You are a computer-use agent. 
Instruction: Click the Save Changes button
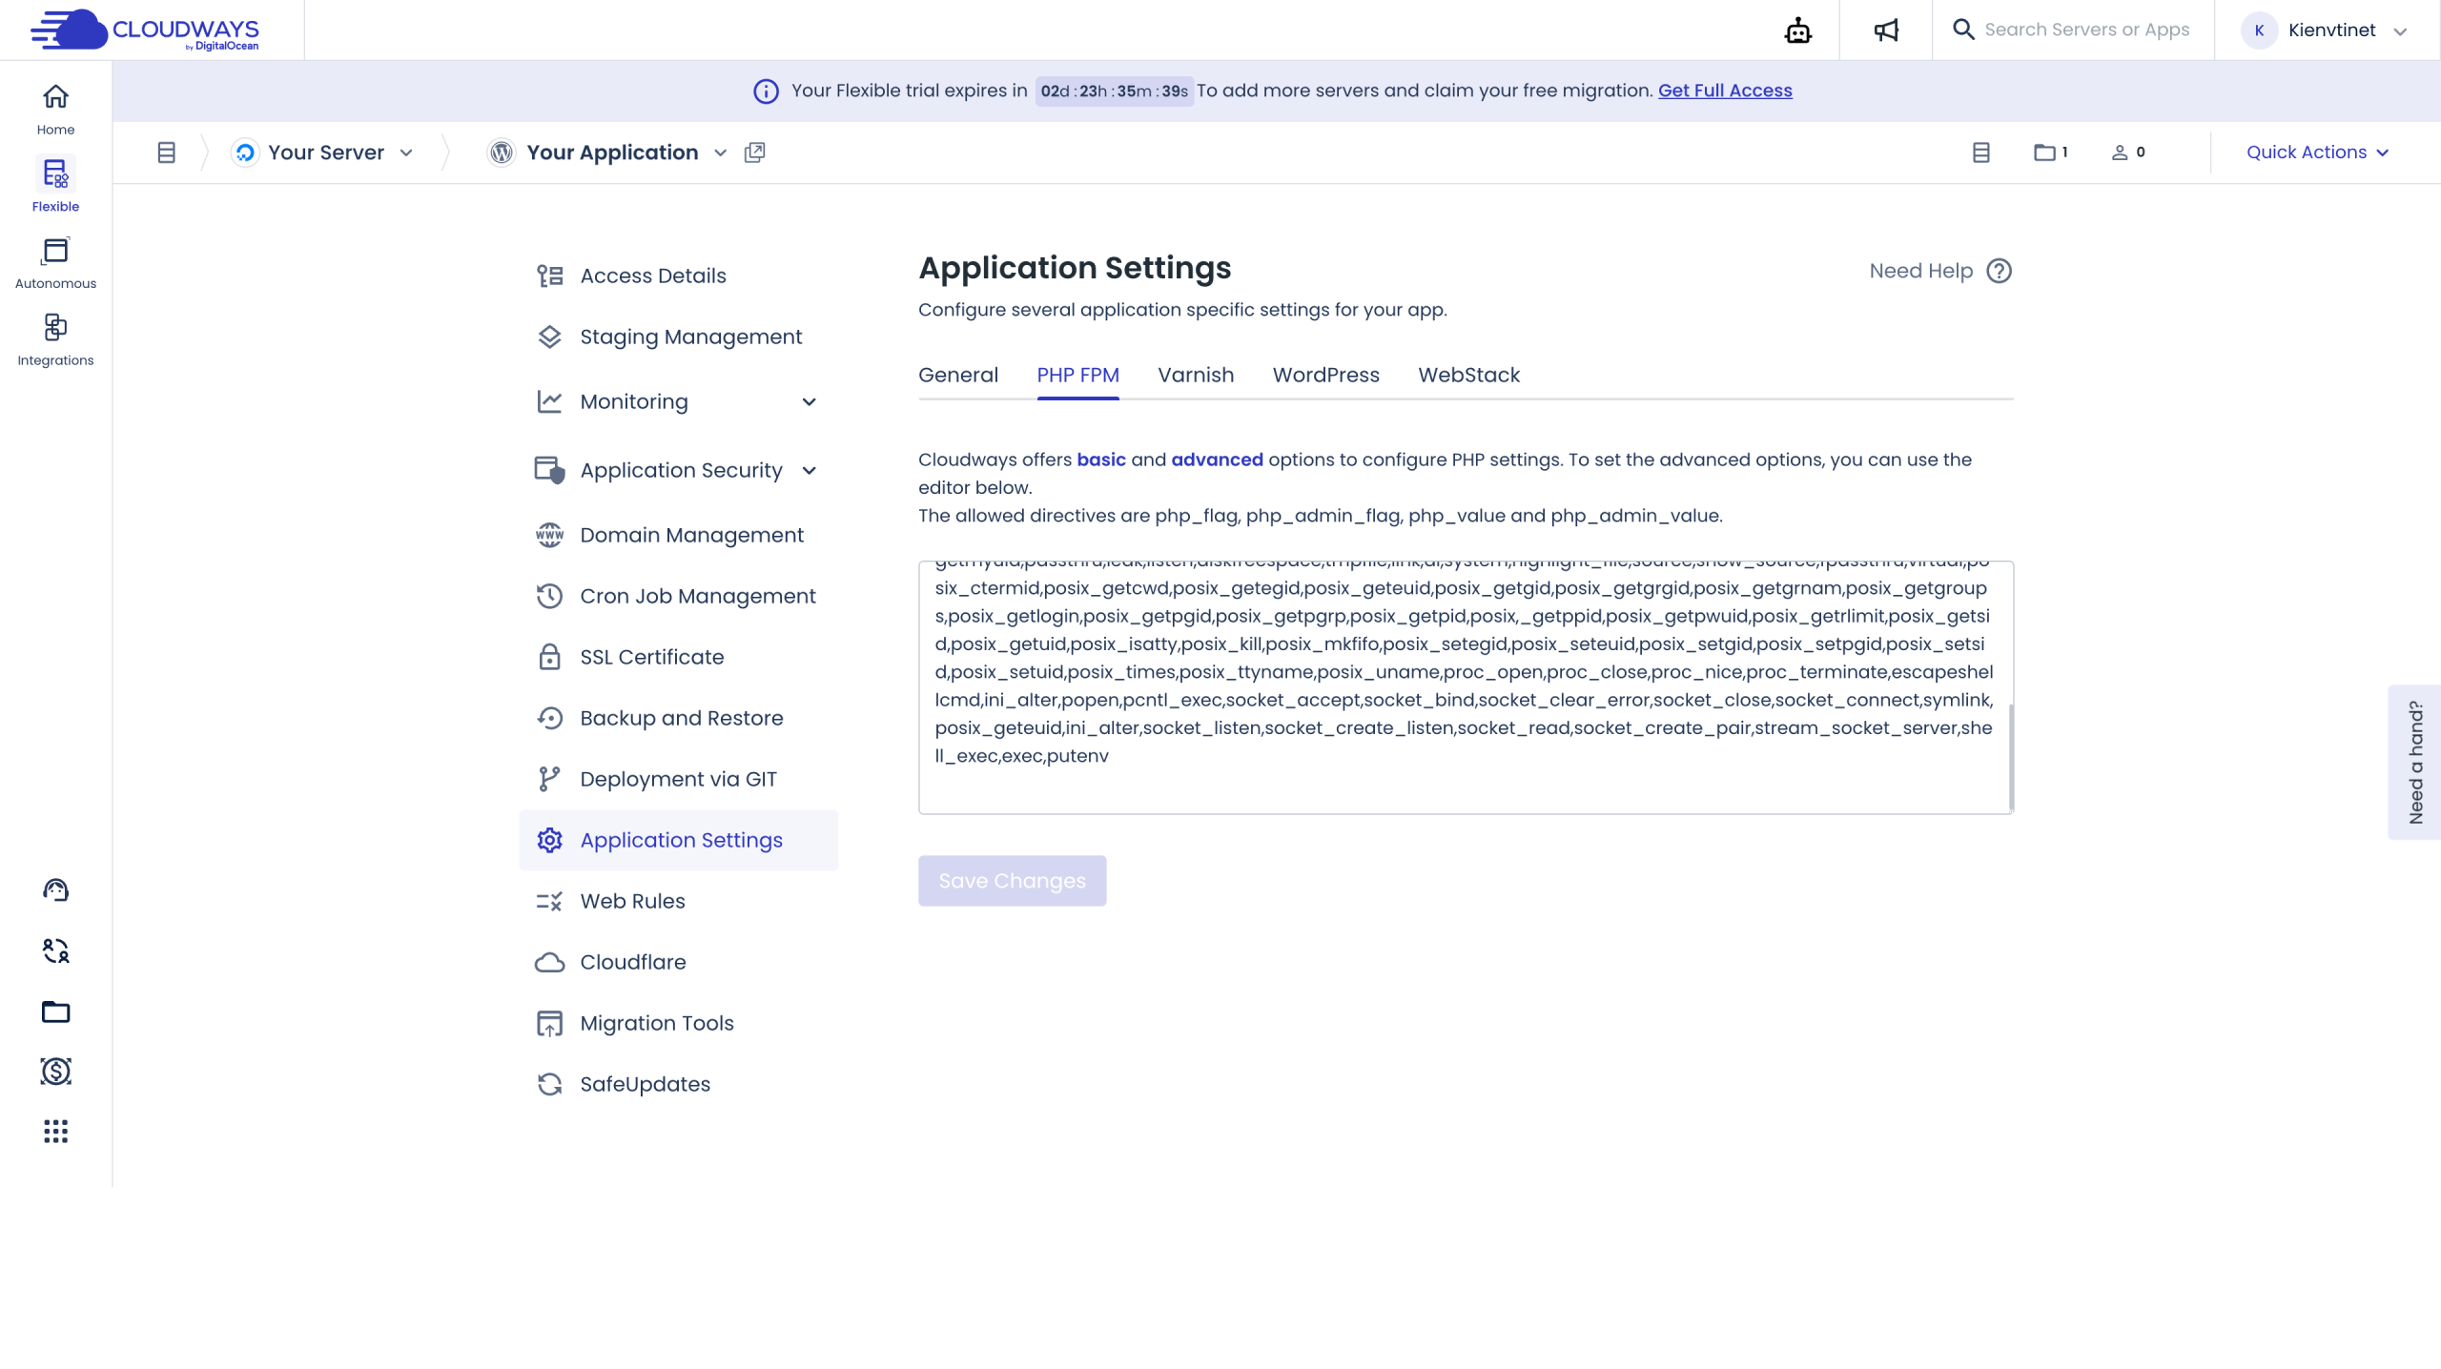[x=1012, y=881]
